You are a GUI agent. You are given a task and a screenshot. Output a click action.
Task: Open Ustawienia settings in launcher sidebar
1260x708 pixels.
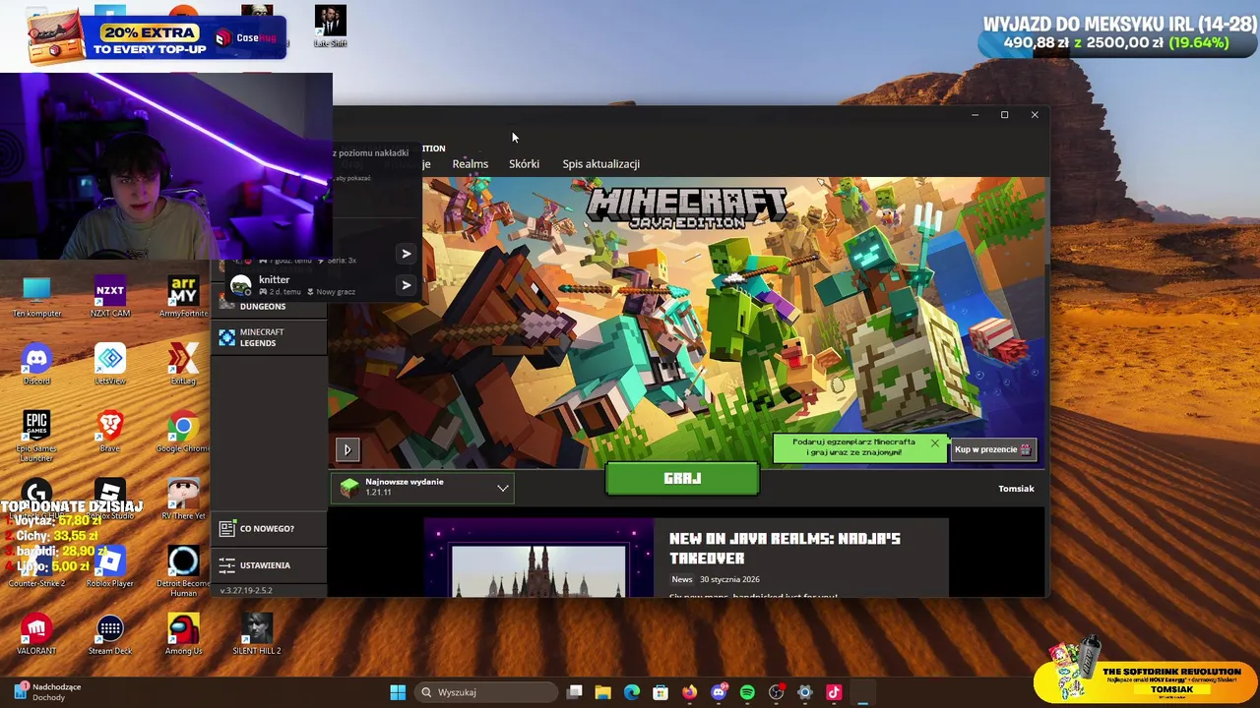(x=268, y=565)
